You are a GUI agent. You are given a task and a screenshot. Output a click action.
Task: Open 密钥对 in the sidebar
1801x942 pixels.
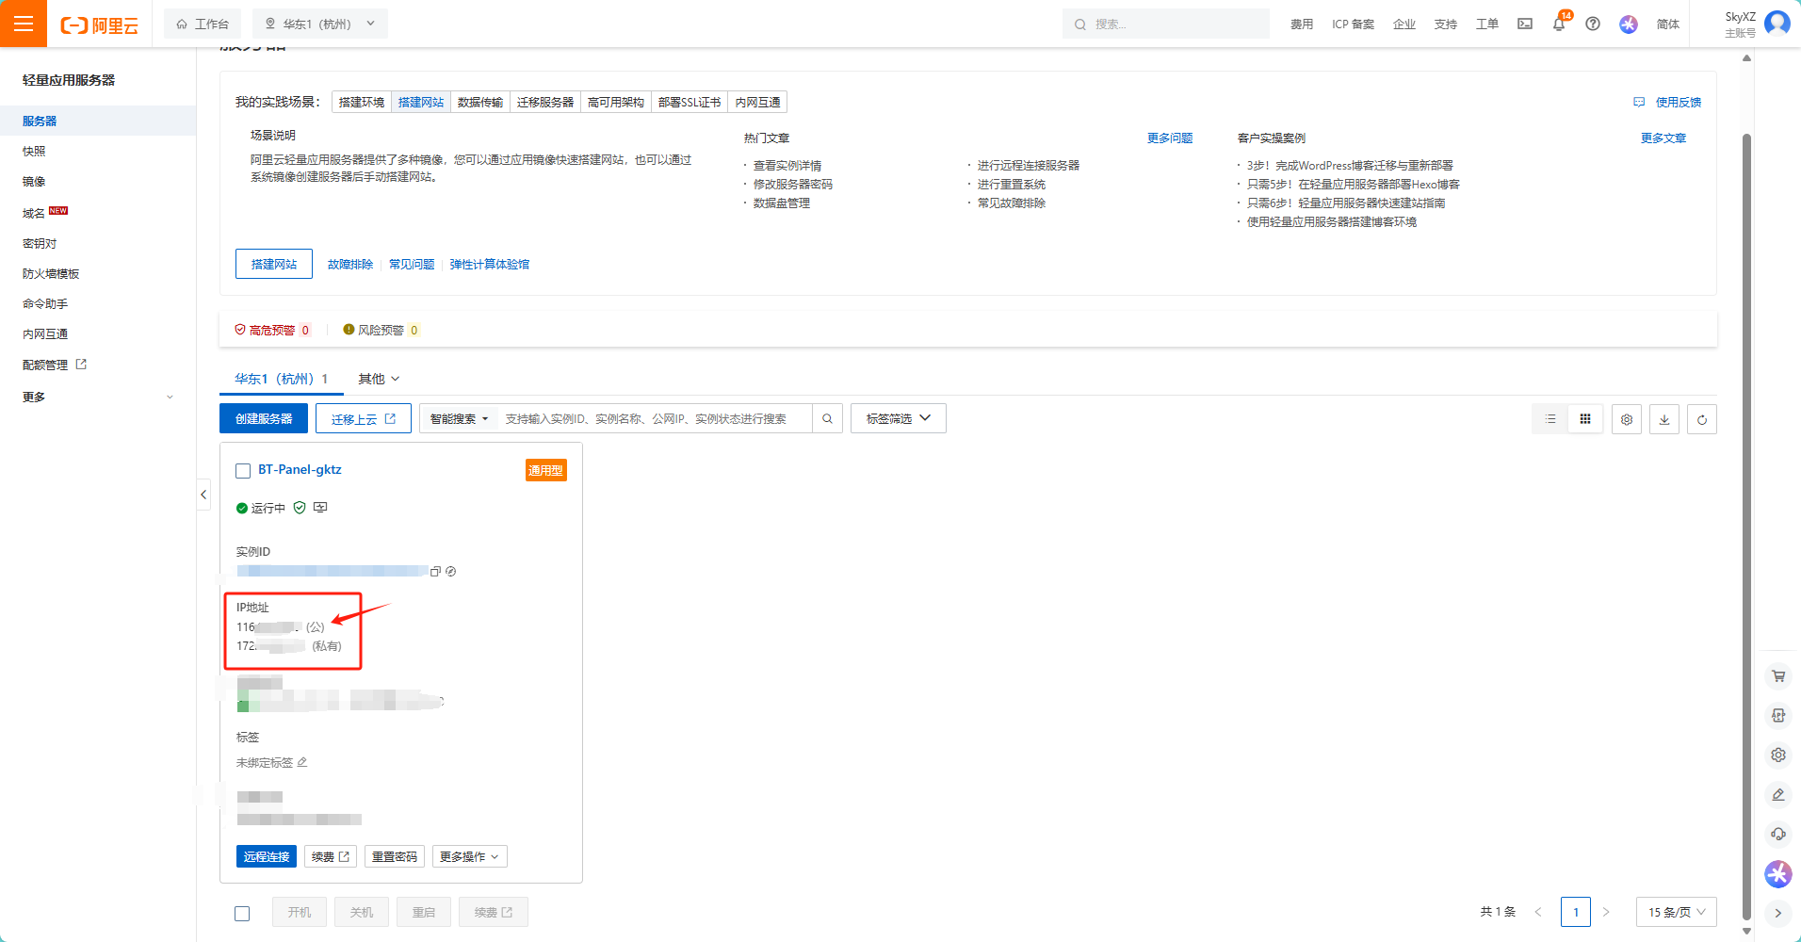pyautogui.click(x=40, y=243)
